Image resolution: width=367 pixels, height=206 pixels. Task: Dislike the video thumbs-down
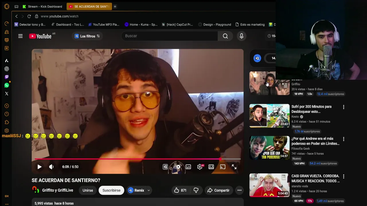coord(196,190)
